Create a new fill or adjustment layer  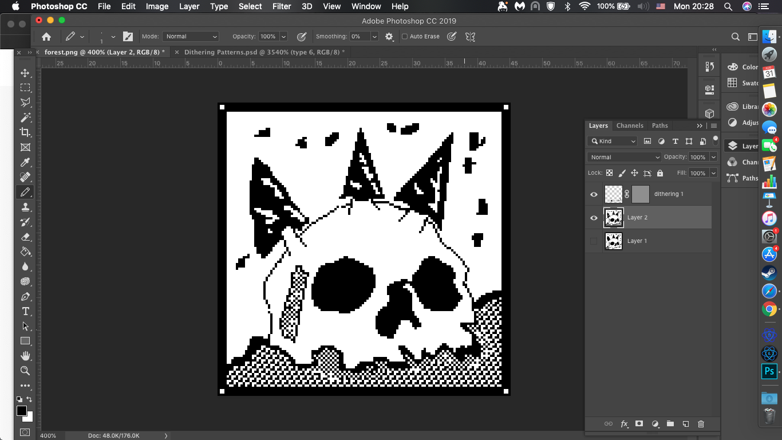coord(655,424)
